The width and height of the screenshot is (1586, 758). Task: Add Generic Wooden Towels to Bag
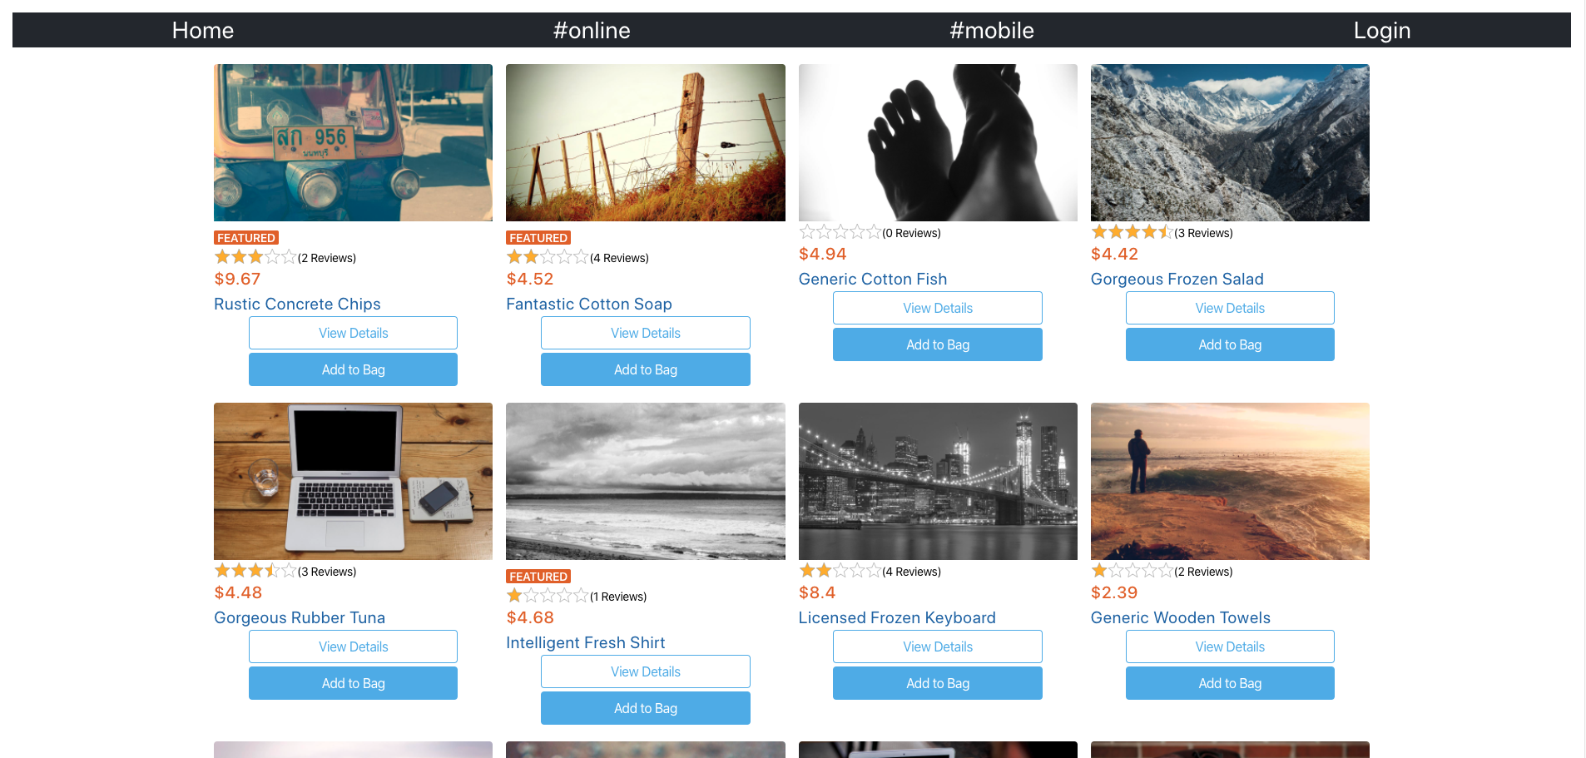(1229, 682)
